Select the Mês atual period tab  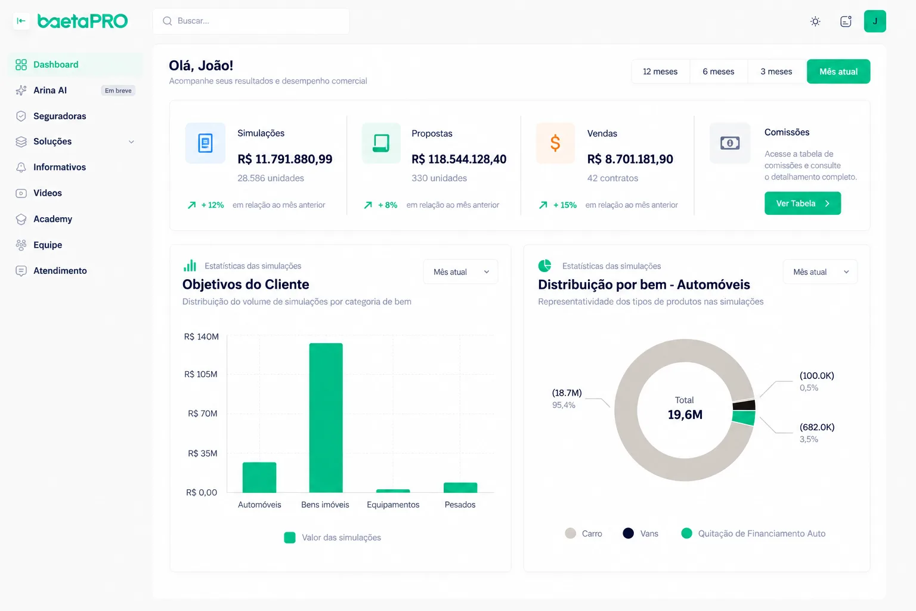pos(838,72)
